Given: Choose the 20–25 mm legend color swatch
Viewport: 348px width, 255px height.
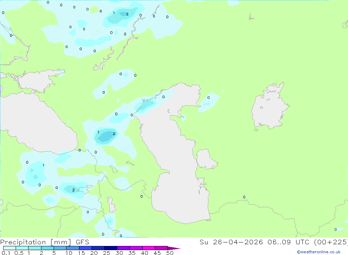Looking at the screenshot, I should click(x=98, y=248).
